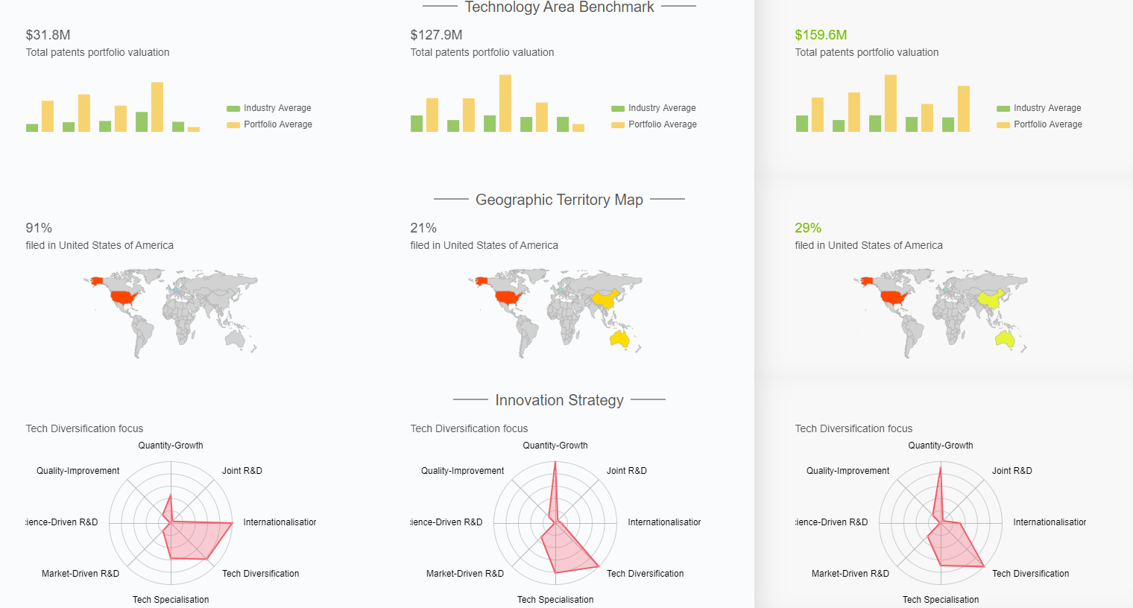Viewport: 1133px width, 608px height.
Task: Click tallest yellow bar in $31.8M chart
Action: [x=157, y=107]
